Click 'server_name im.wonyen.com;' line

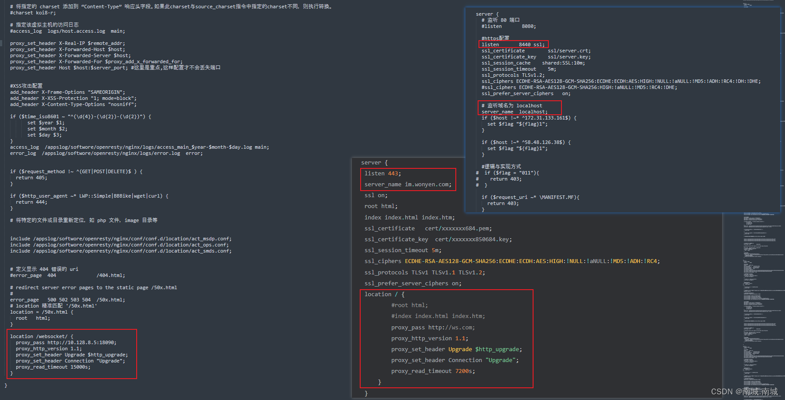point(408,185)
